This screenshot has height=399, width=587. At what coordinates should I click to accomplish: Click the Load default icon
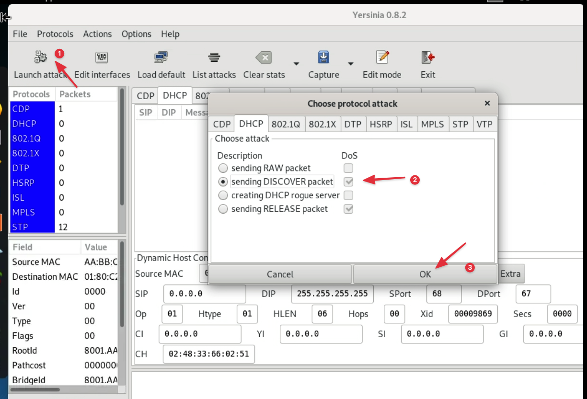[161, 57]
